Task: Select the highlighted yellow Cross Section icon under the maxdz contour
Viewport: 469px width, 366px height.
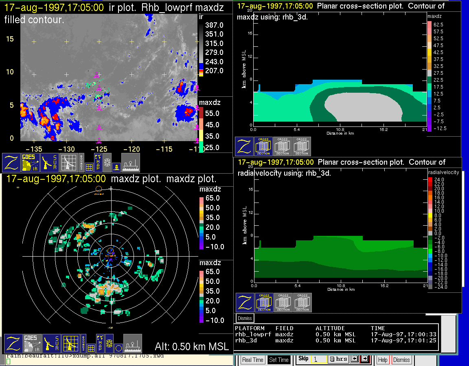Action: point(263,146)
